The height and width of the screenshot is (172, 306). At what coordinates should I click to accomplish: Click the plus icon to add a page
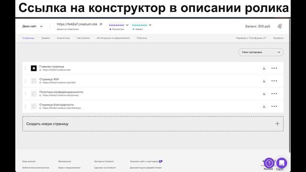click(x=277, y=124)
